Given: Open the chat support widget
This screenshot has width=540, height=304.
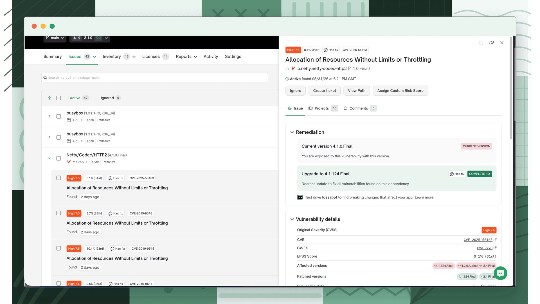Looking at the screenshot, I should (500, 273).
